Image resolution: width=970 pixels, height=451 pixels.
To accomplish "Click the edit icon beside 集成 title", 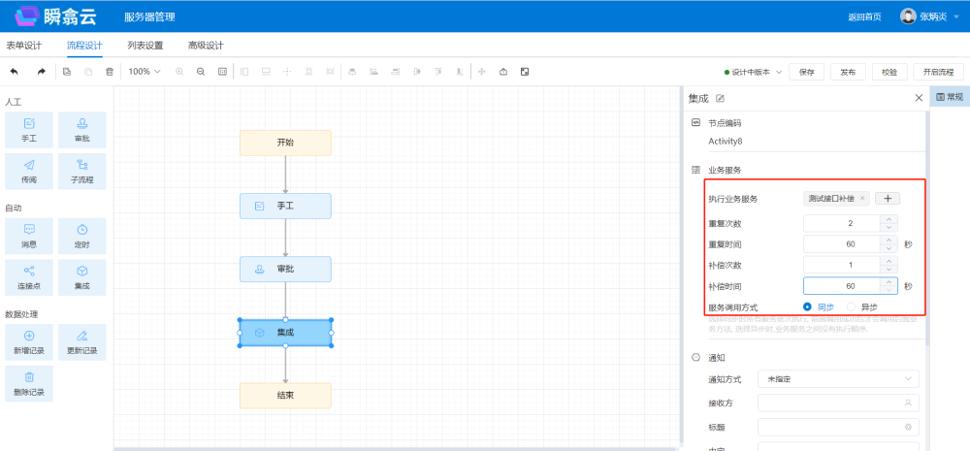I will pyautogui.click(x=720, y=98).
